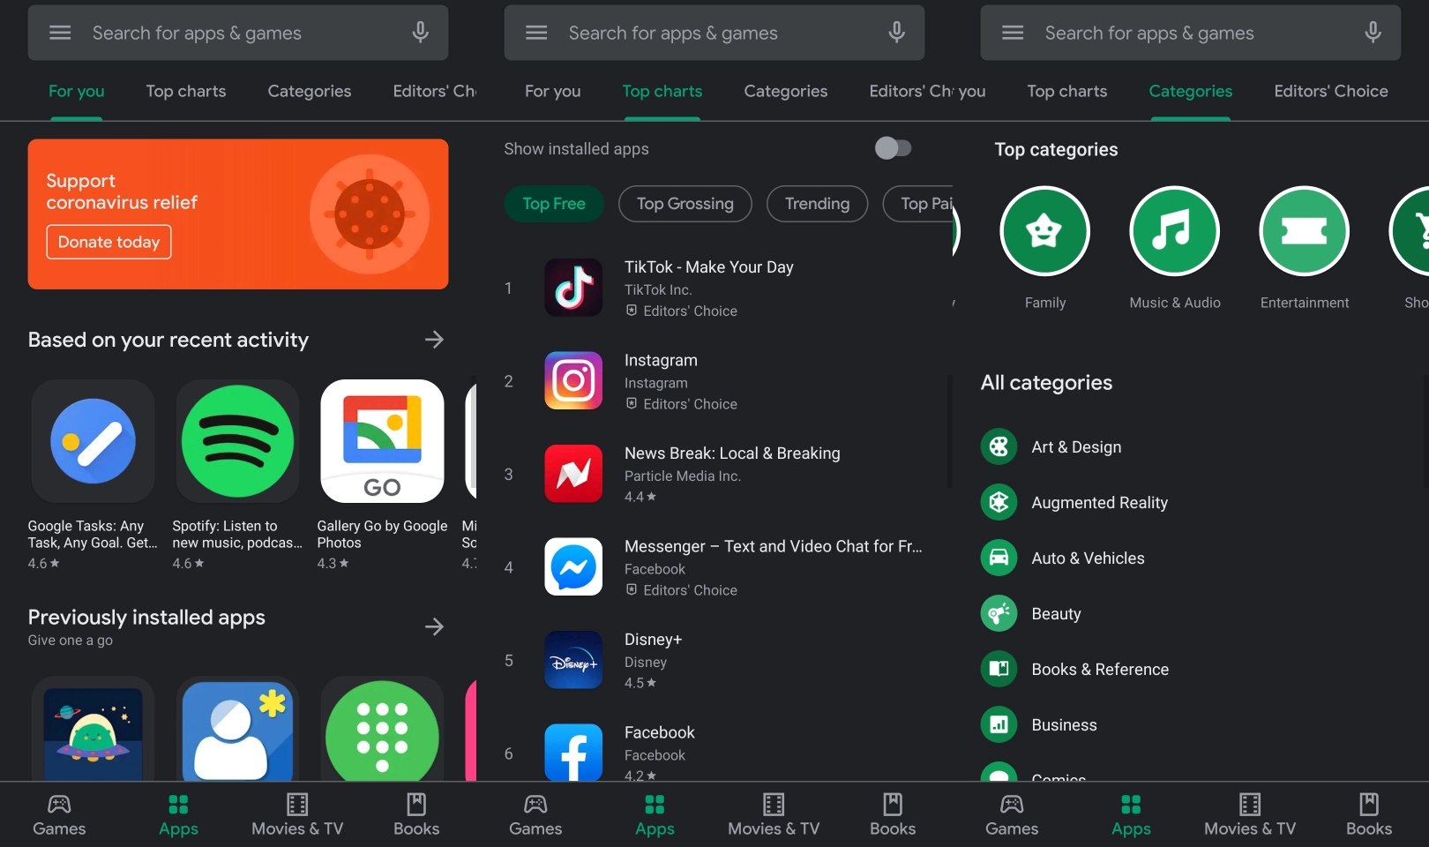Screen dimensions: 1429x847
Task: Open the Facebook app icon in the list
Action: (x=573, y=753)
